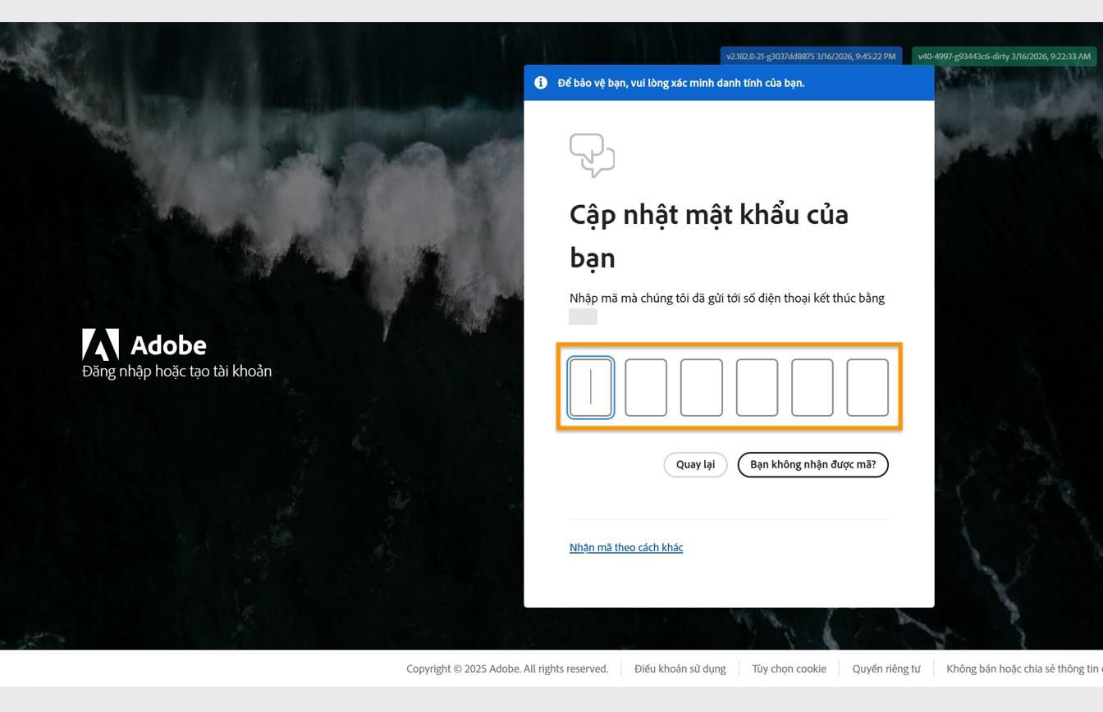The height and width of the screenshot is (712, 1103).
Task: Click the Adobe logo
Action: click(100, 344)
